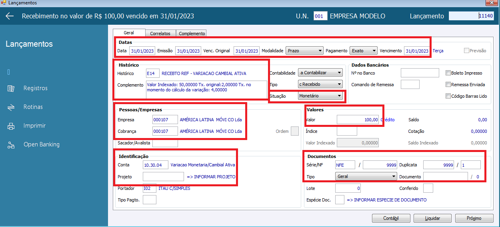Click the Variacao Monetaria/Cambial Ativa text

pos(203,165)
